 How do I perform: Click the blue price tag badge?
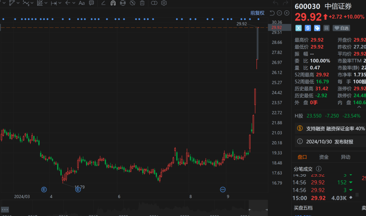click(x=317, y=28)
